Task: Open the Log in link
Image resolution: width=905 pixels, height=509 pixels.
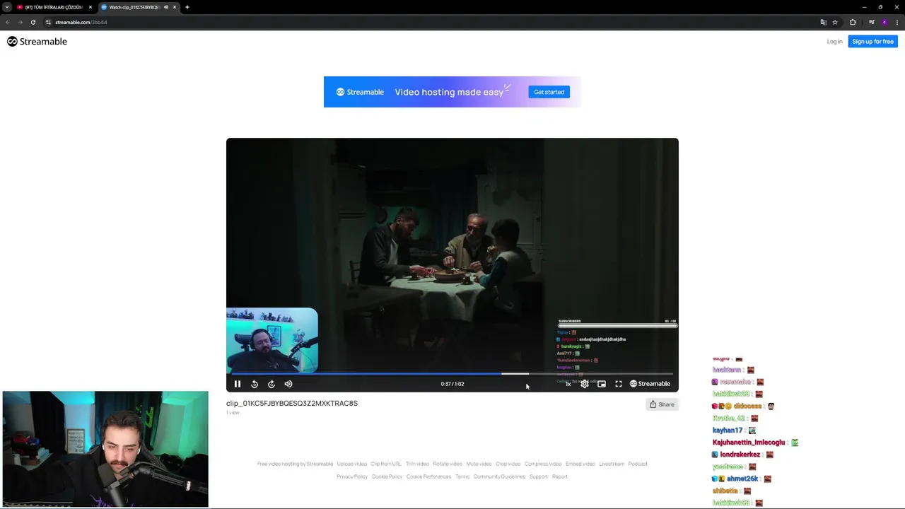Action: tap(834, 42)
